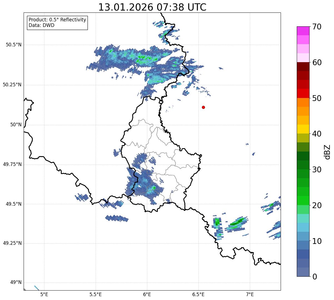Click the latitude label "49.5°N"
334x300 pixels.
(14, 204)
